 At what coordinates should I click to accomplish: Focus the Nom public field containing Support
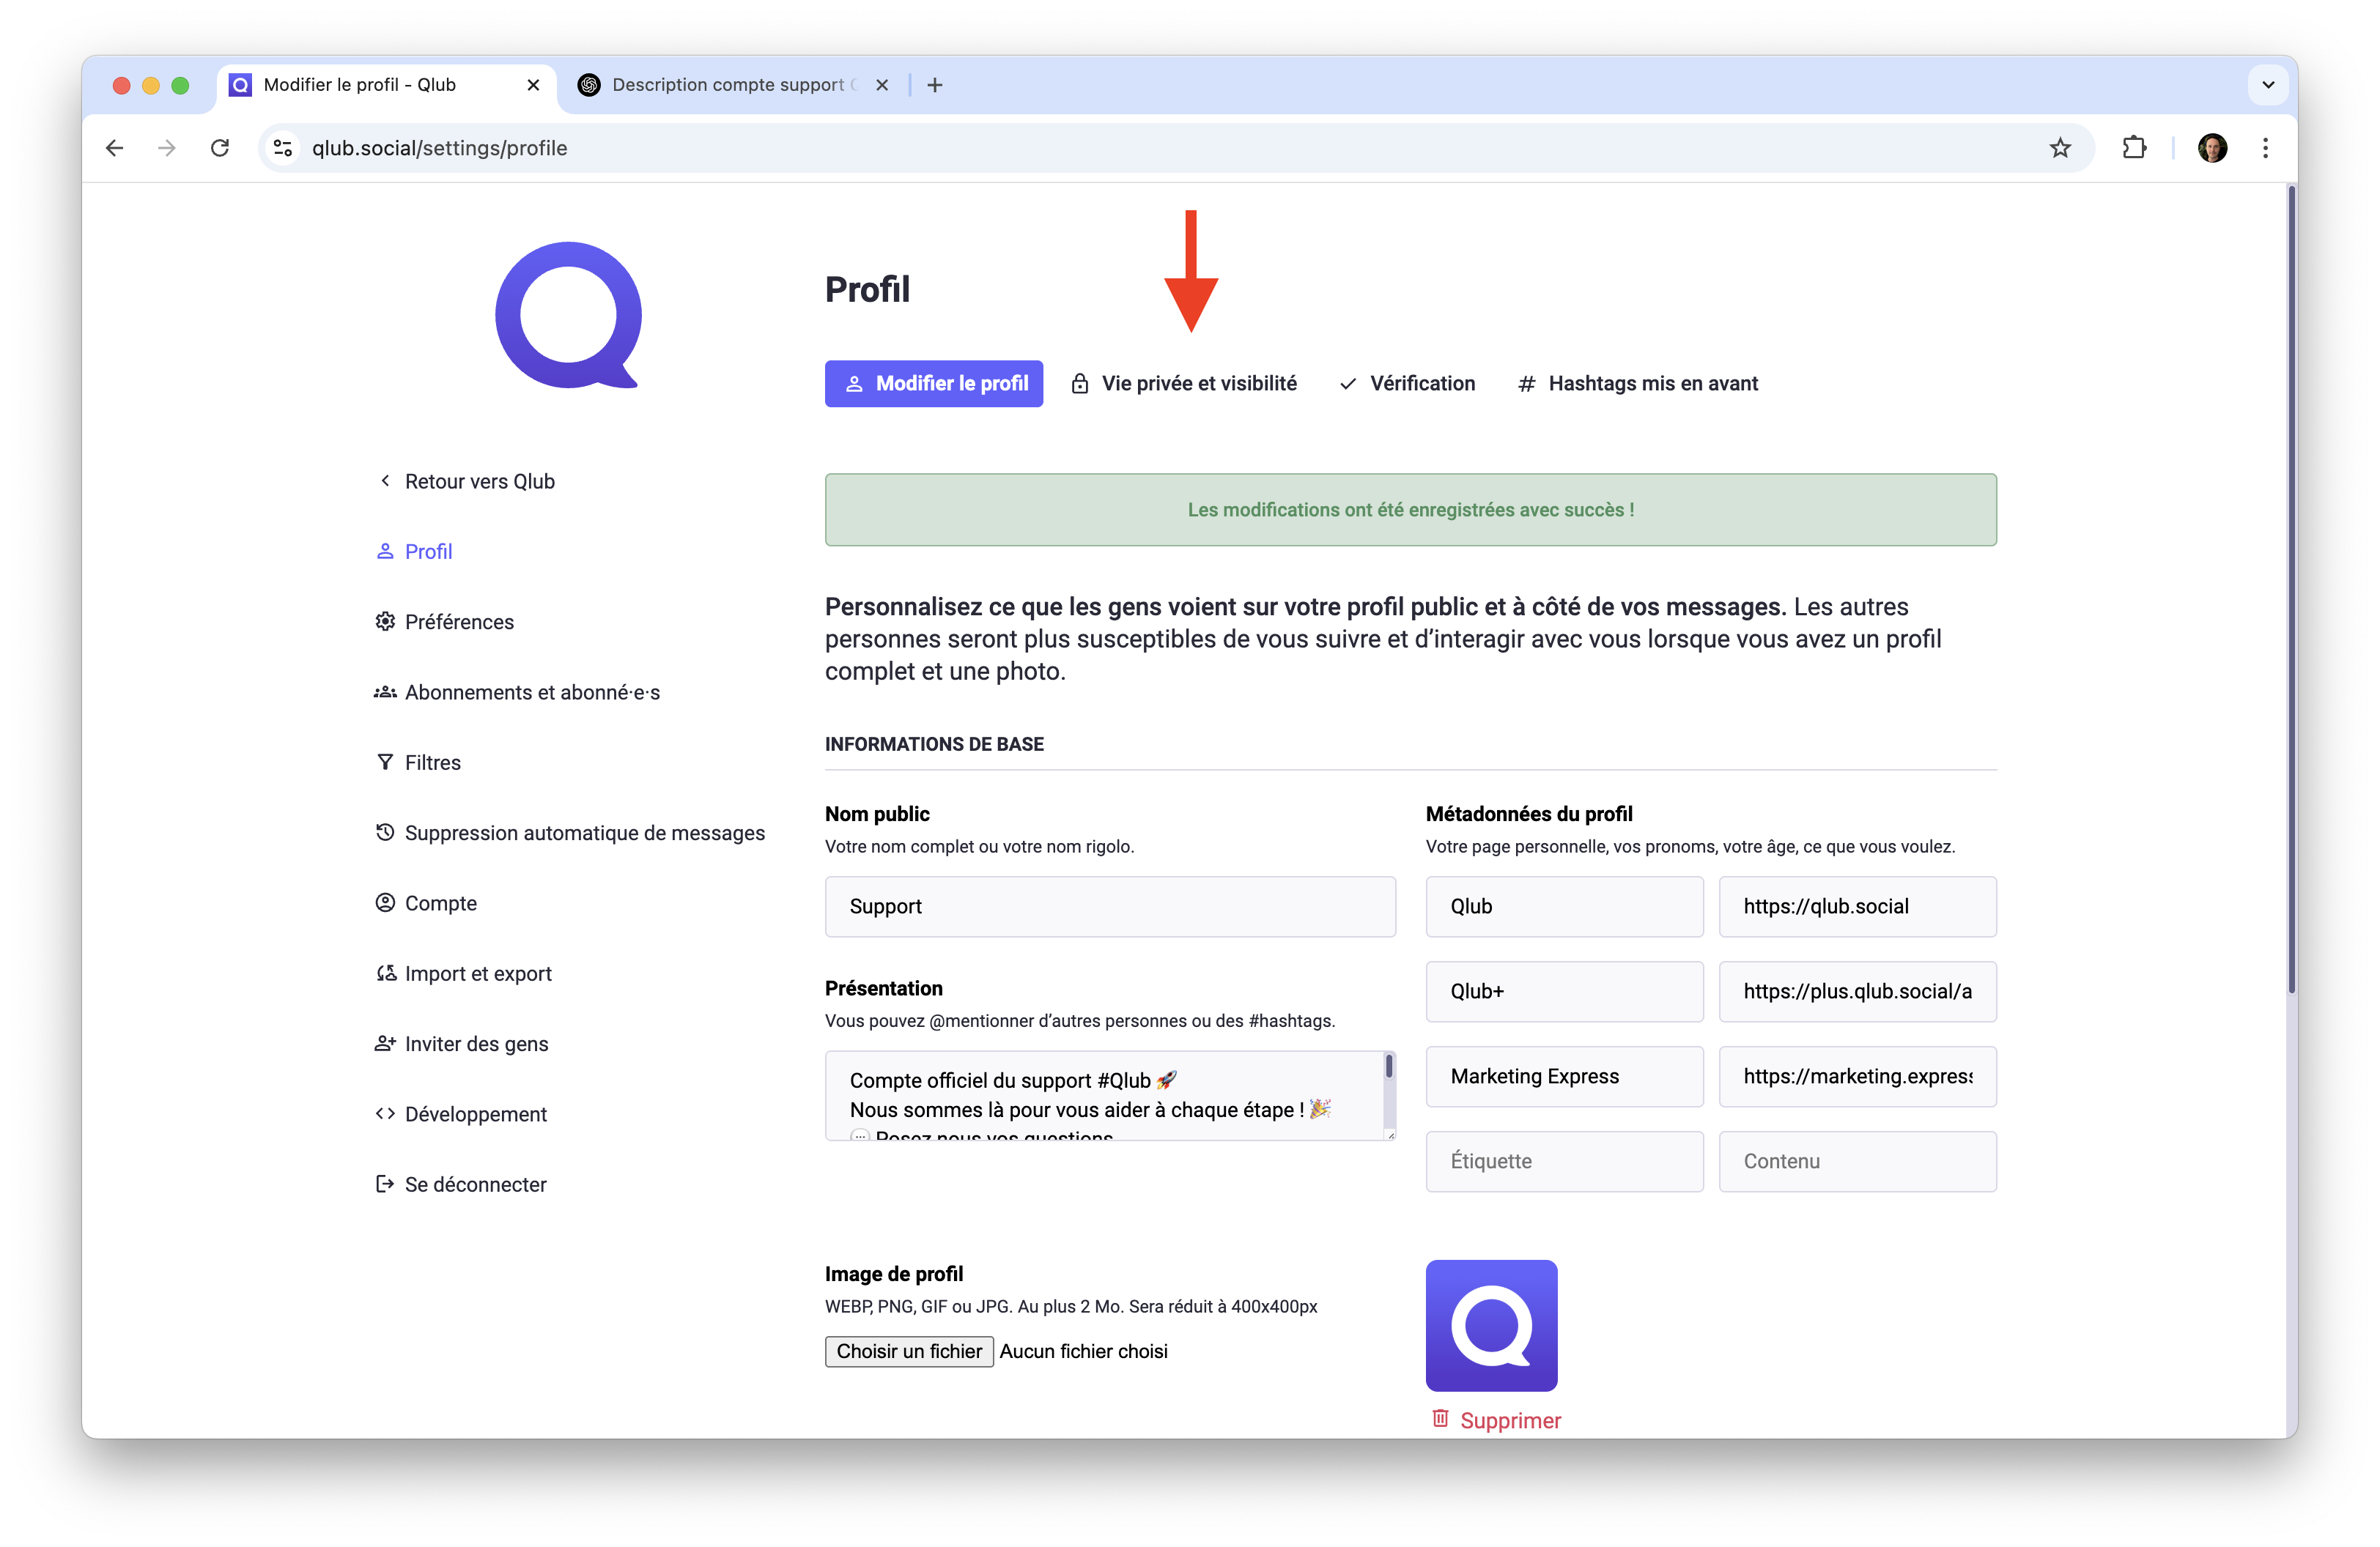(x=1110, y=906)
